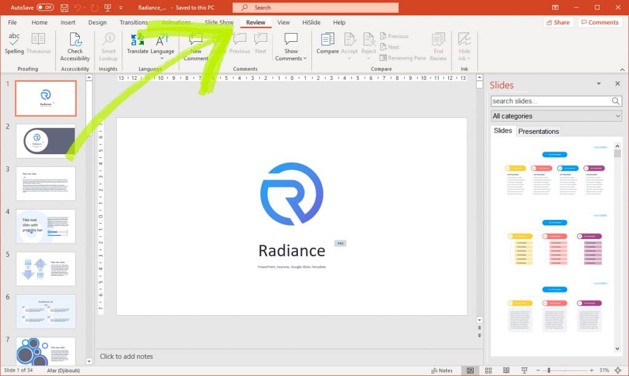The image size is (629, 376).
Task: Insert a New Comment
Action: tap(196, 47)
